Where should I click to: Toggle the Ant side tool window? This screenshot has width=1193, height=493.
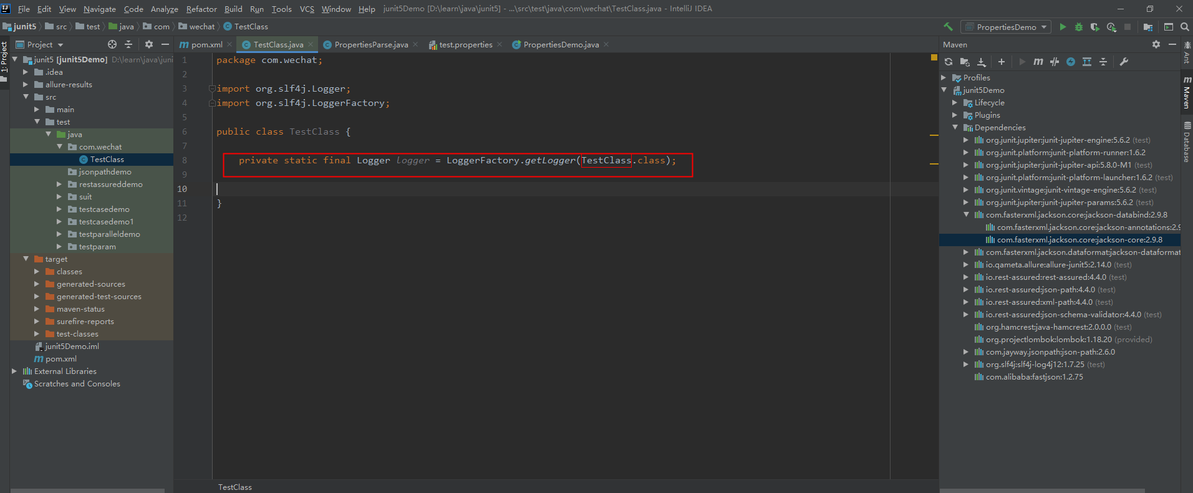click(x=1187, y=53)
